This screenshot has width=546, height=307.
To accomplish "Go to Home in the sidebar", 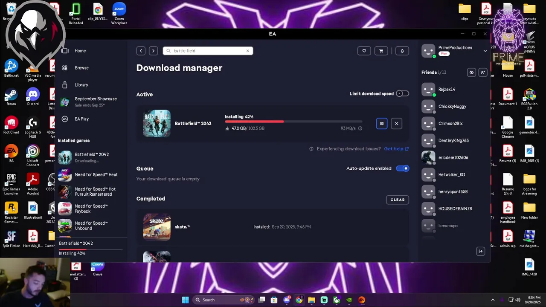I will [x=80, y=51].
